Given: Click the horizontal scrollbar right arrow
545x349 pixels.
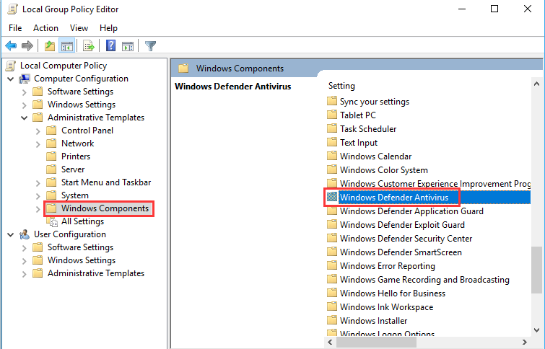Looking at the screenshot, I should coord(525,343).
